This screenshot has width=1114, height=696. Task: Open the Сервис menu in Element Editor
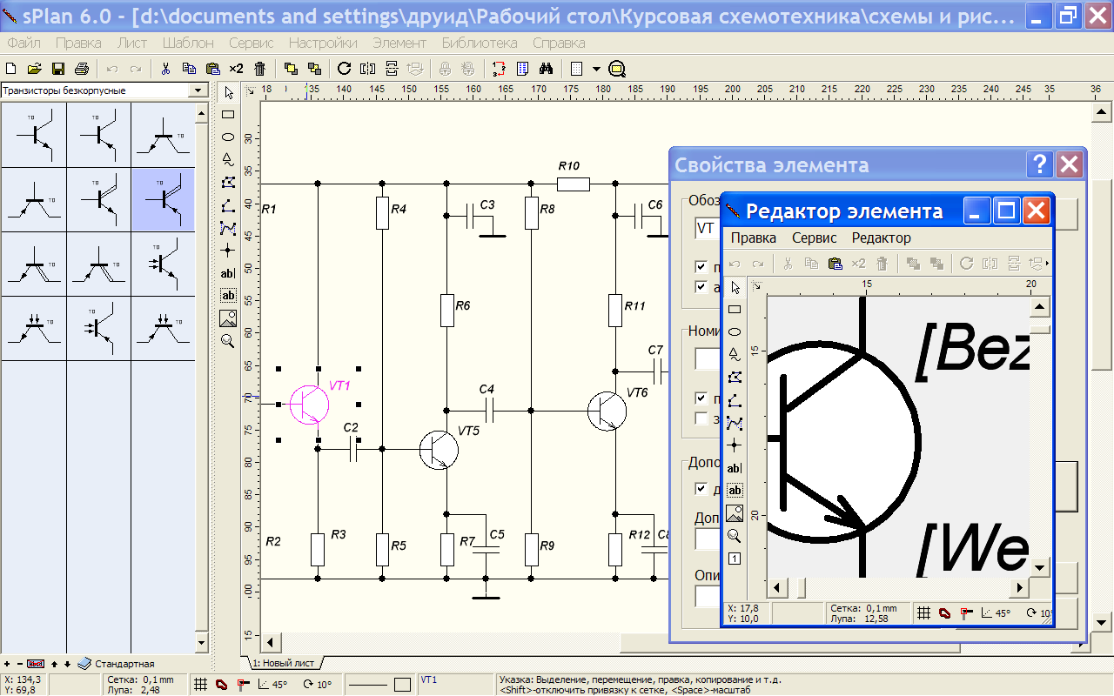click(x=815, y=238)
